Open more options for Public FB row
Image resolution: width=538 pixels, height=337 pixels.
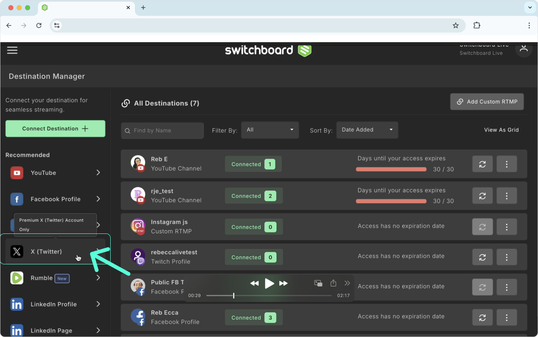[507, 287]
